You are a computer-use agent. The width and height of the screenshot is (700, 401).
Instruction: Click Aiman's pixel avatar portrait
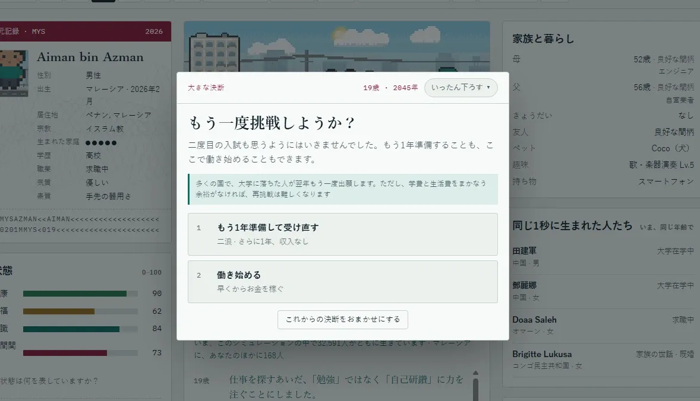14,73
